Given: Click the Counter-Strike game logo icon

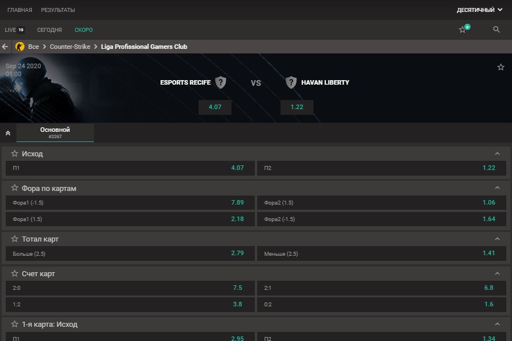Looking at the screenshot, I should coord(20,47).
